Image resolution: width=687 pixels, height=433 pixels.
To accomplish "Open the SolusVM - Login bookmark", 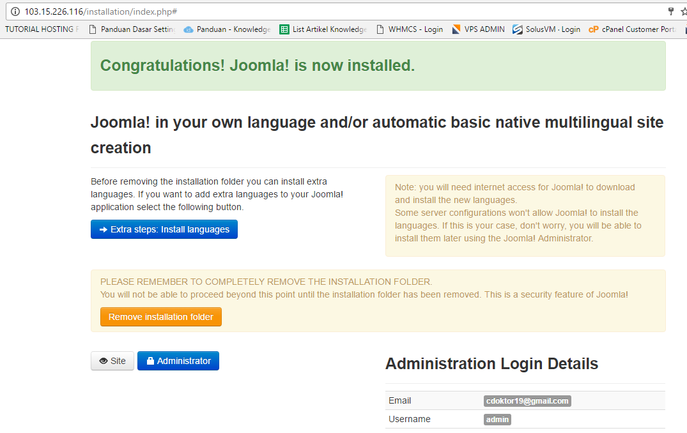I will point(546,29).
